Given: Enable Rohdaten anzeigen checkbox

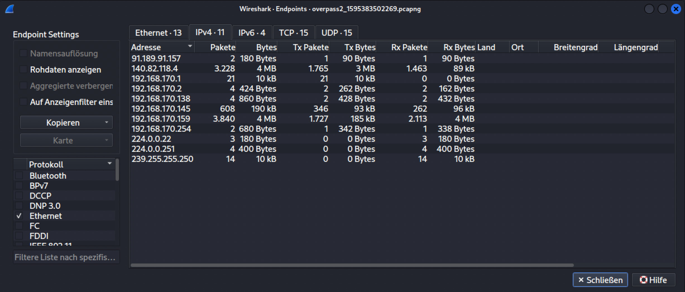Looking at the screenshot, I should point(23,69).
